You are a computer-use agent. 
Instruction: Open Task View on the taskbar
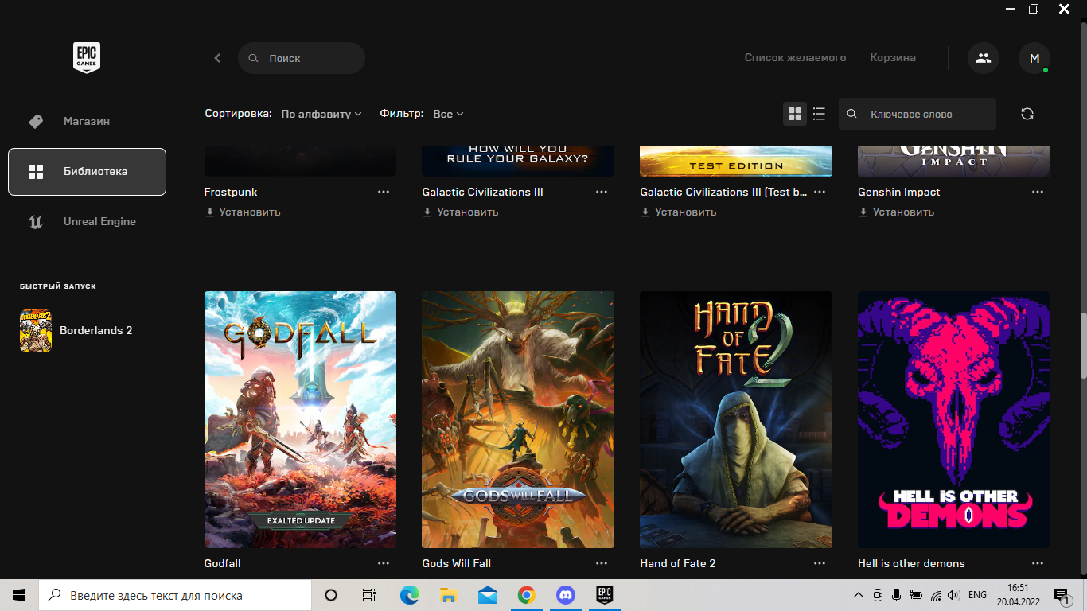tap(369, 595)
